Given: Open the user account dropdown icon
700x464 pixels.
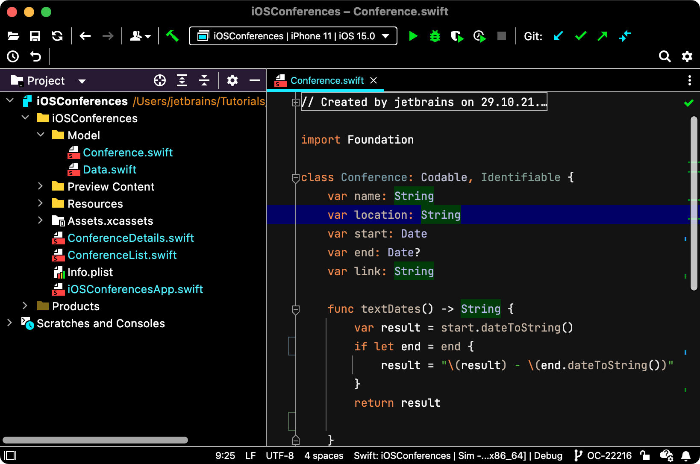Looking at the screenshot, I should [x=140, y=36].
